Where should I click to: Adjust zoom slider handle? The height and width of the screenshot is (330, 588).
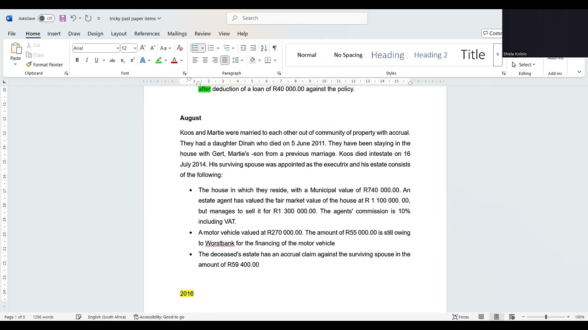point(546,317)
